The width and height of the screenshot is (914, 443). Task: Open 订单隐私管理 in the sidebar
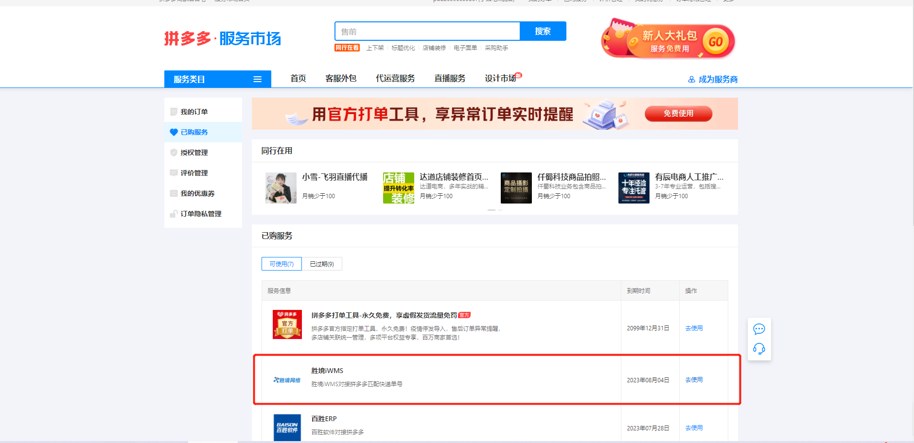point(203,214)
